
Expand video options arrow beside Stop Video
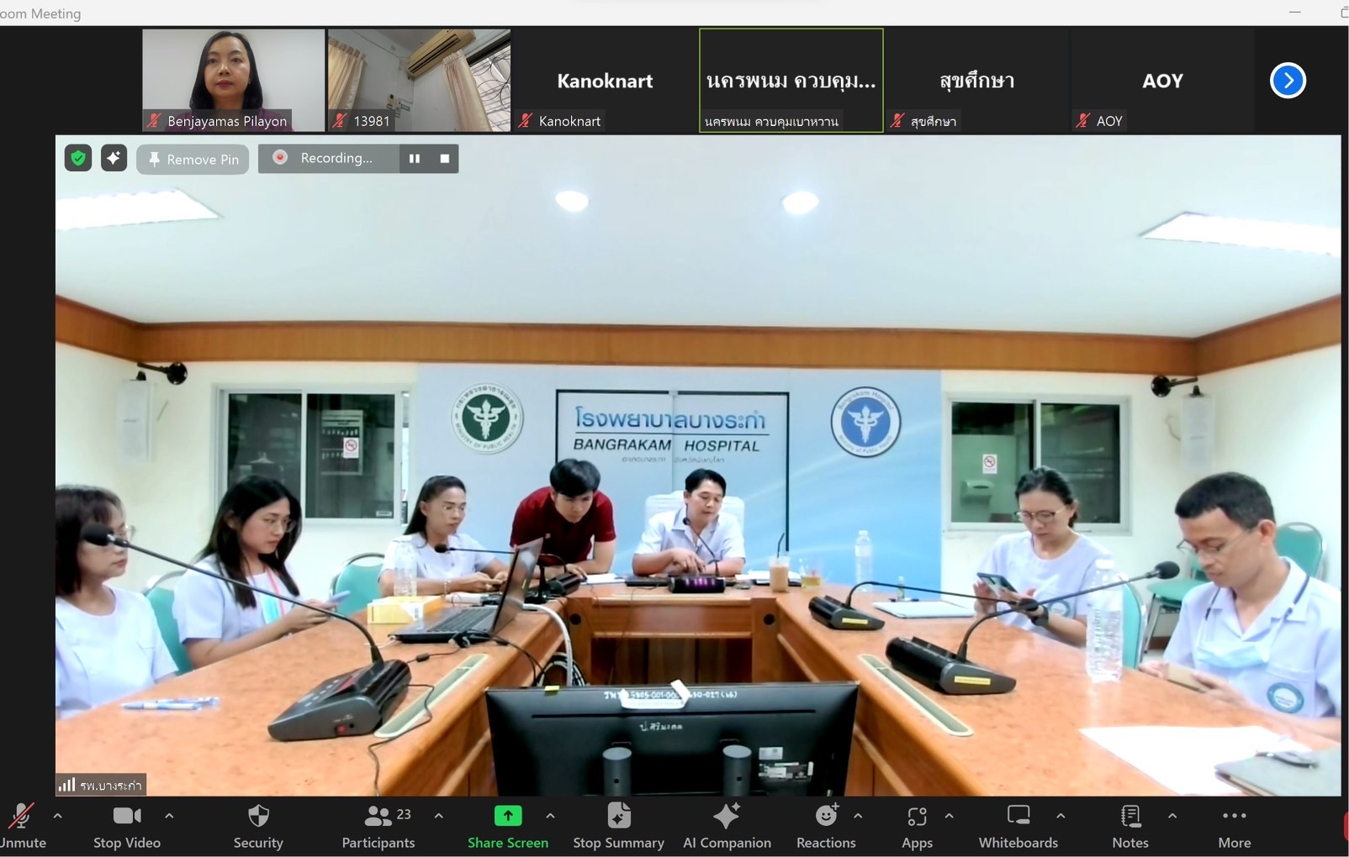(x=169, y=816)
